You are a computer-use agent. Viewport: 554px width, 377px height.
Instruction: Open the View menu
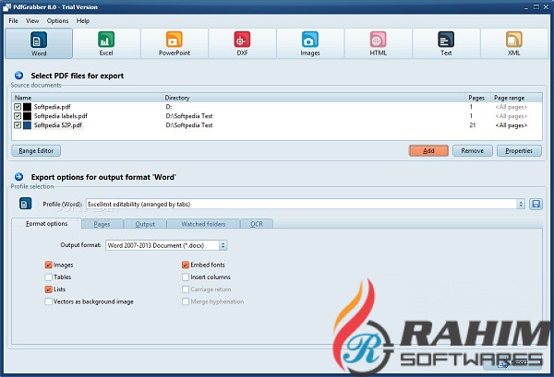[x=32, y=21]
